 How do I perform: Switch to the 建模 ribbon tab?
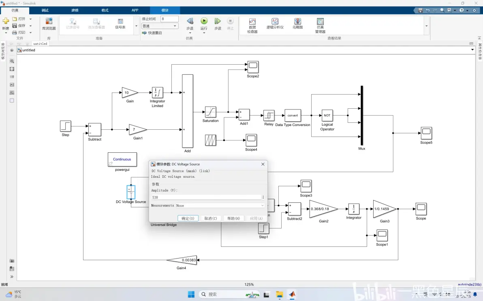point(75,10)
